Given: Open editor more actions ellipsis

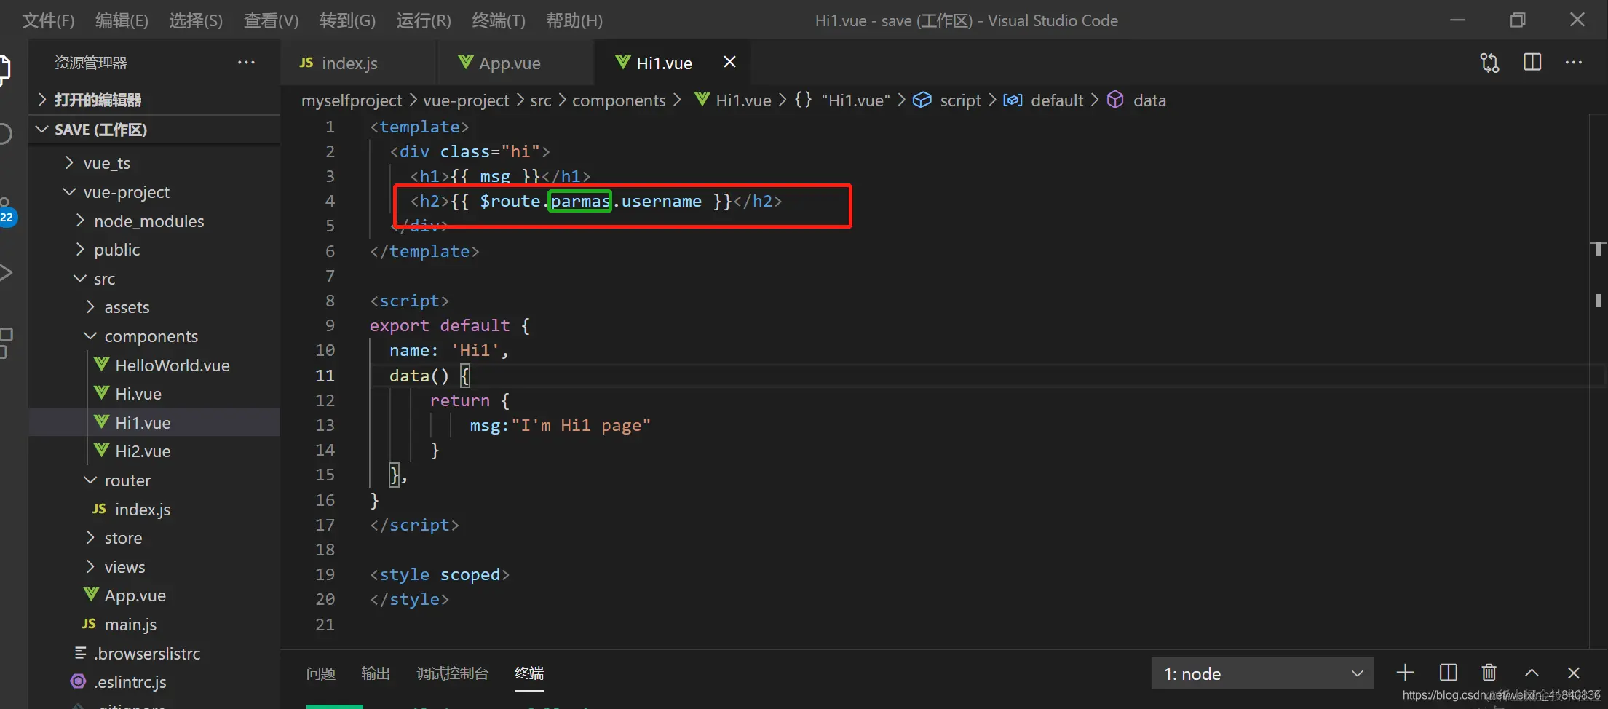Looking at the screenshot, I should 1574,63.
